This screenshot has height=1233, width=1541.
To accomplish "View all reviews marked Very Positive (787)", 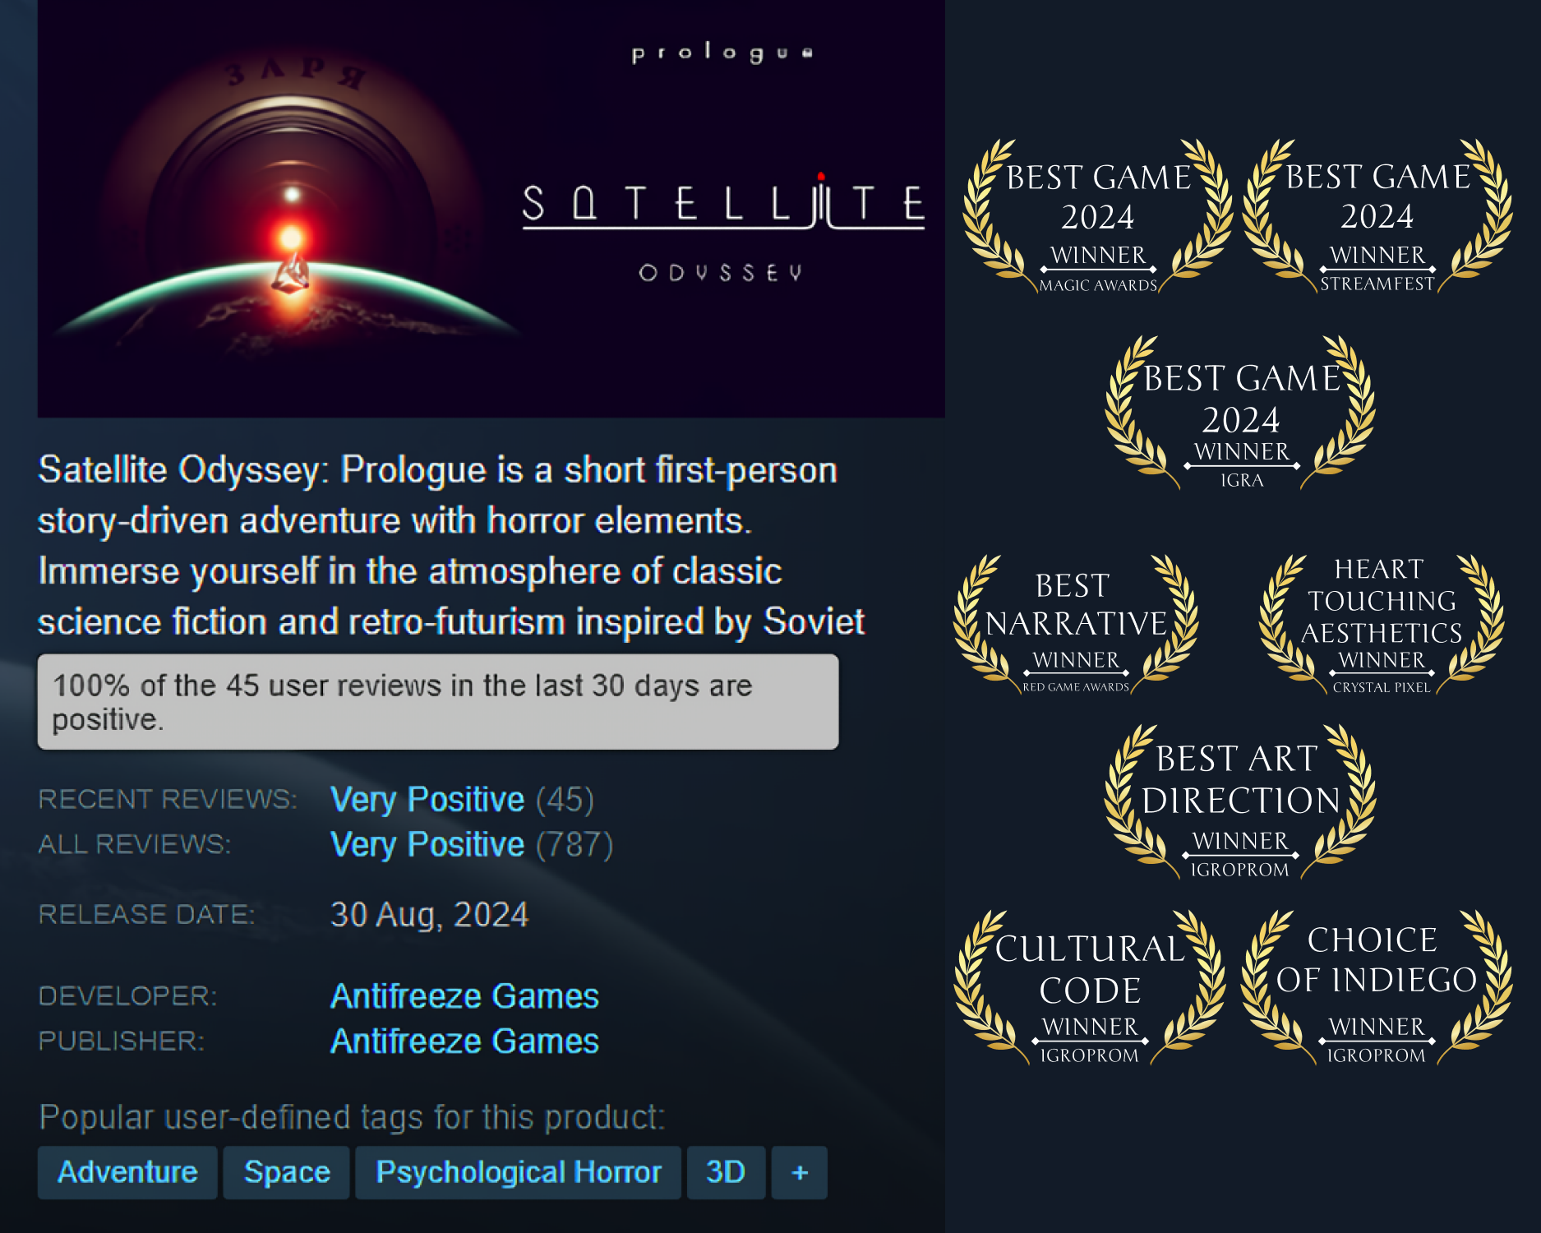I will [472, 845].
